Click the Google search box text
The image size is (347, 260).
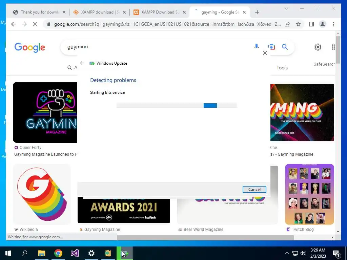[x=78, y=47]
